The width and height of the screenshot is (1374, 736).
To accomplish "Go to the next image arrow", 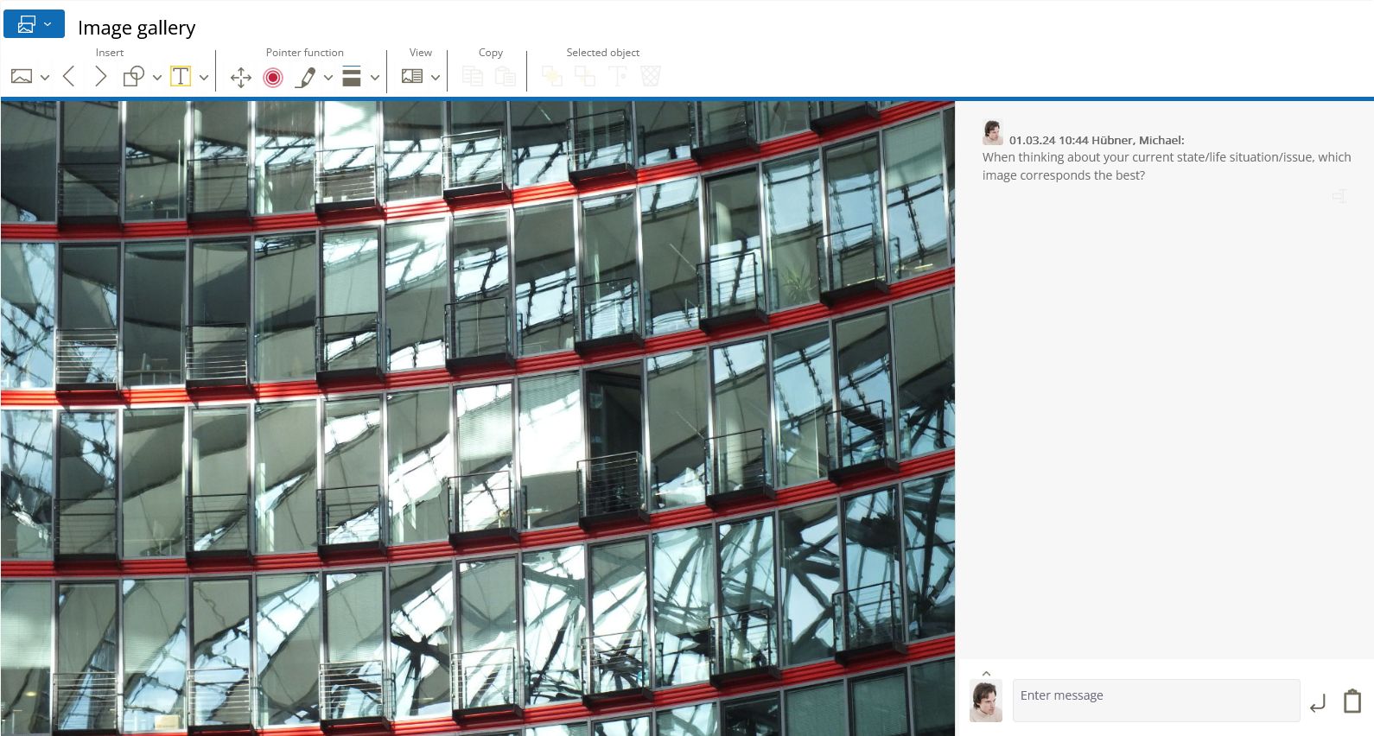I will 100,77.
